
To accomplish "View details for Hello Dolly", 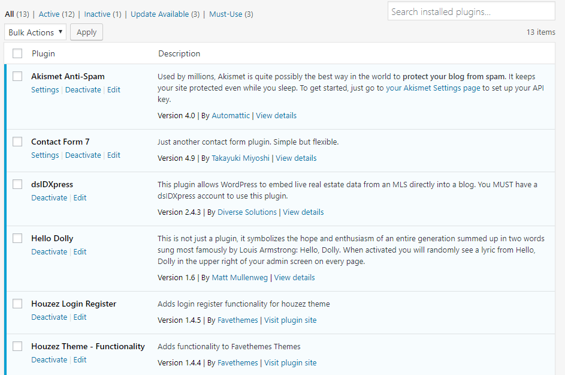I will tap(294, 278).
